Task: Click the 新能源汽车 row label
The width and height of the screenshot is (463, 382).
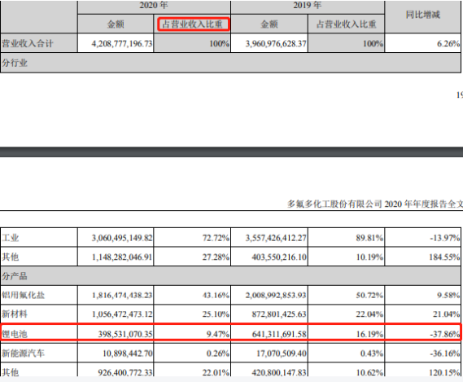Action: coord(24,353)
